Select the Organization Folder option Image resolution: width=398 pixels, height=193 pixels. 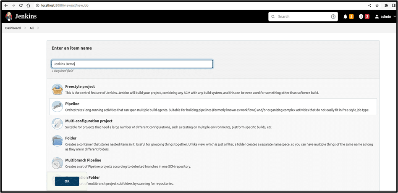click(213, 180)
